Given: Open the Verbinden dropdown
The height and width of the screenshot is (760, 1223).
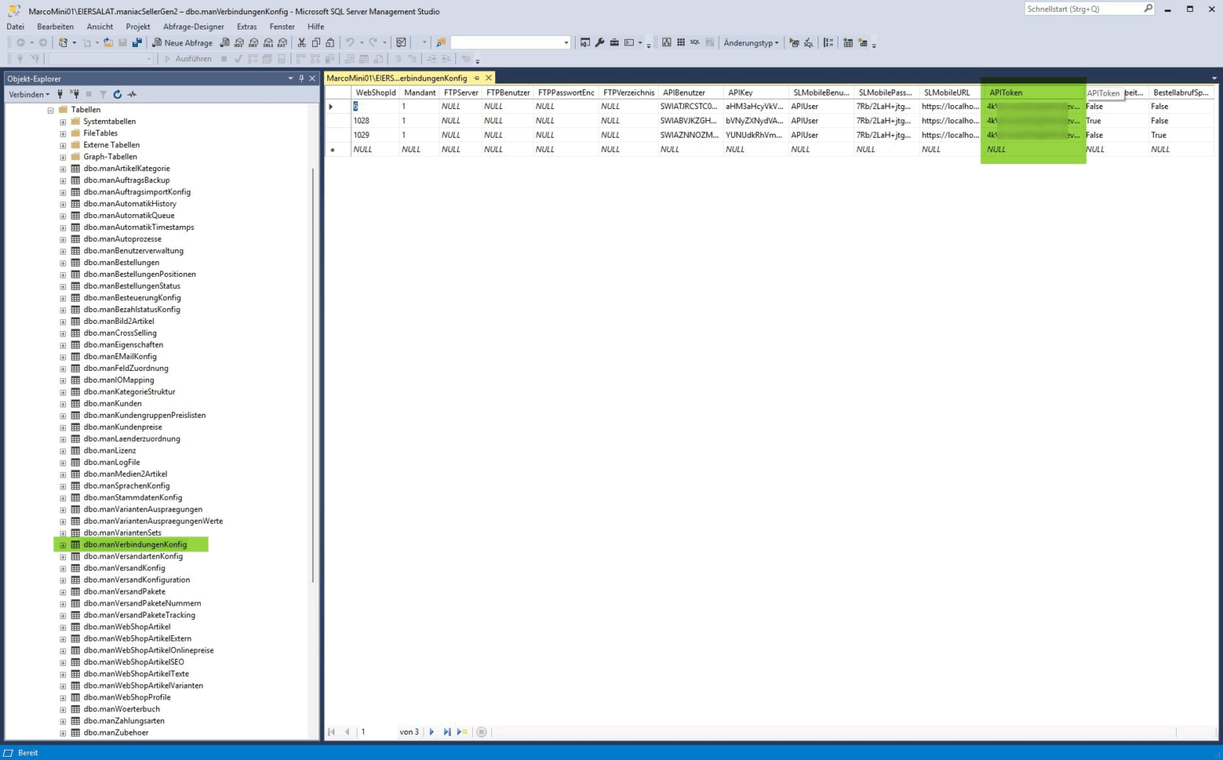Looking at the screenshot, I should (29, 95).
